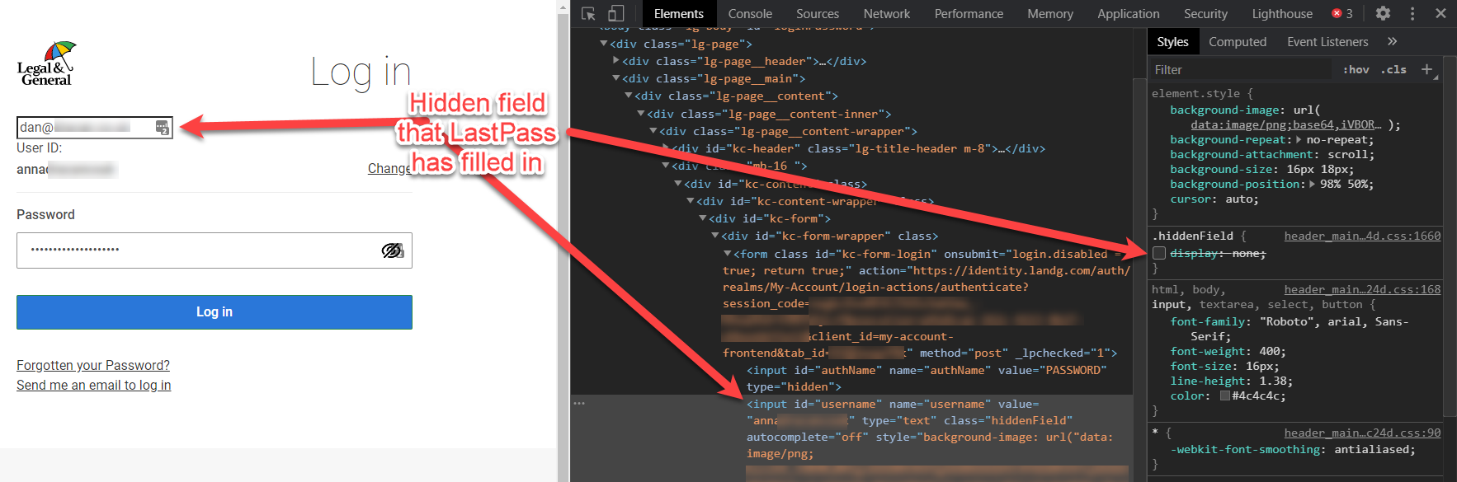Toggle the .cls class editor button
Image resolution: width=1457 pixels, height=482 pixels.
pyautogui.click(x=1393, y=70)
